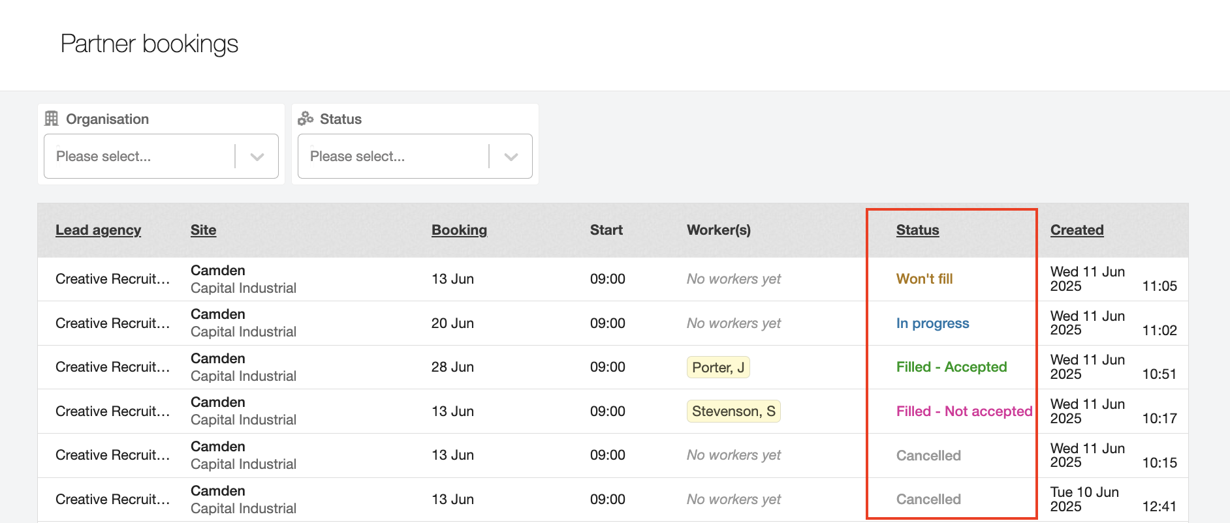Sort table by Created column
This screenshot has height=523, width=1230.
[1077, 230]
